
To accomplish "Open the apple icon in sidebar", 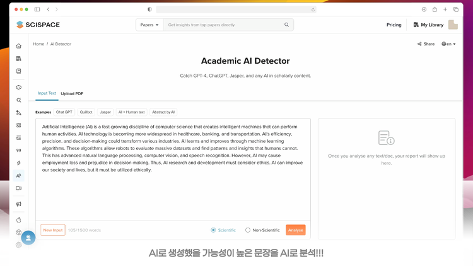I will [x=19, y=220].
